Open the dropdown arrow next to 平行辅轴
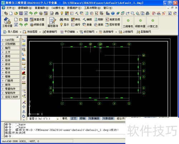 [x=77, y=32]
